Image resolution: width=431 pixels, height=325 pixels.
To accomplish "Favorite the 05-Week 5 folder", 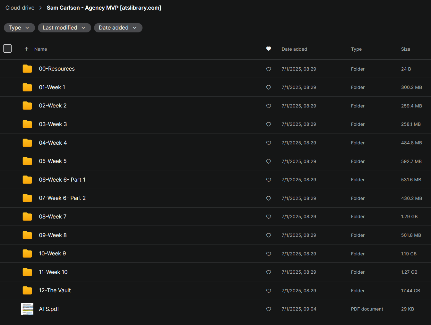I will (269, 161).
